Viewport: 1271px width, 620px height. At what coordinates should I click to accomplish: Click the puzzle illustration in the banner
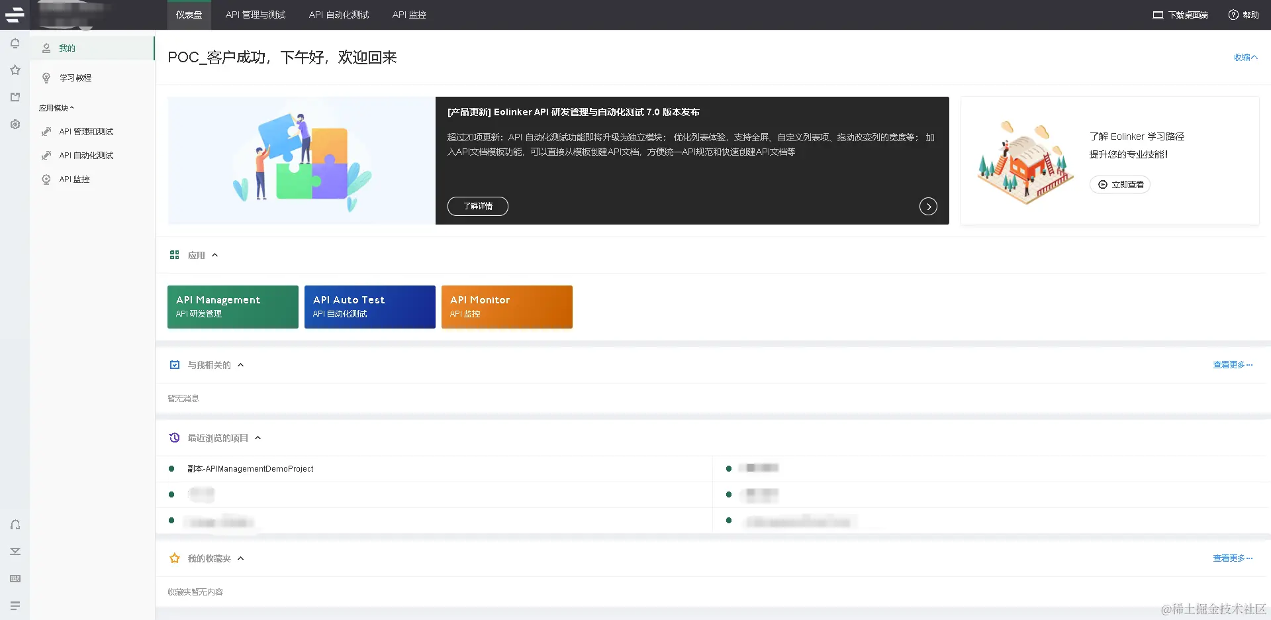point(302,161)
